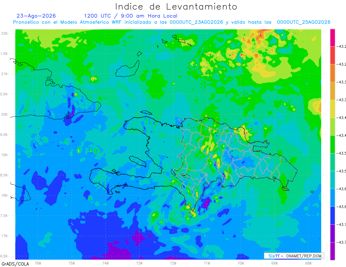Image resolution: width=346 pixels, height=267 pixels.
Task: Click the '0000UTC_25AGO2026' valid-until time text
Action: coord(304,22)
